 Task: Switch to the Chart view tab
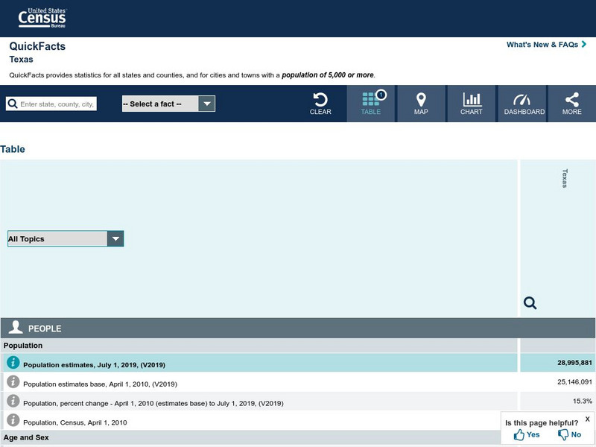click(472, 104)
